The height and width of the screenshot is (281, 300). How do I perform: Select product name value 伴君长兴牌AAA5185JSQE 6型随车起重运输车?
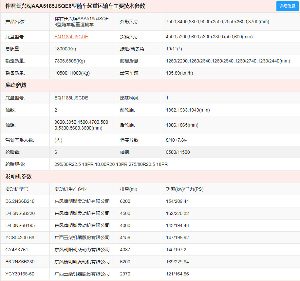click(82, 22)
